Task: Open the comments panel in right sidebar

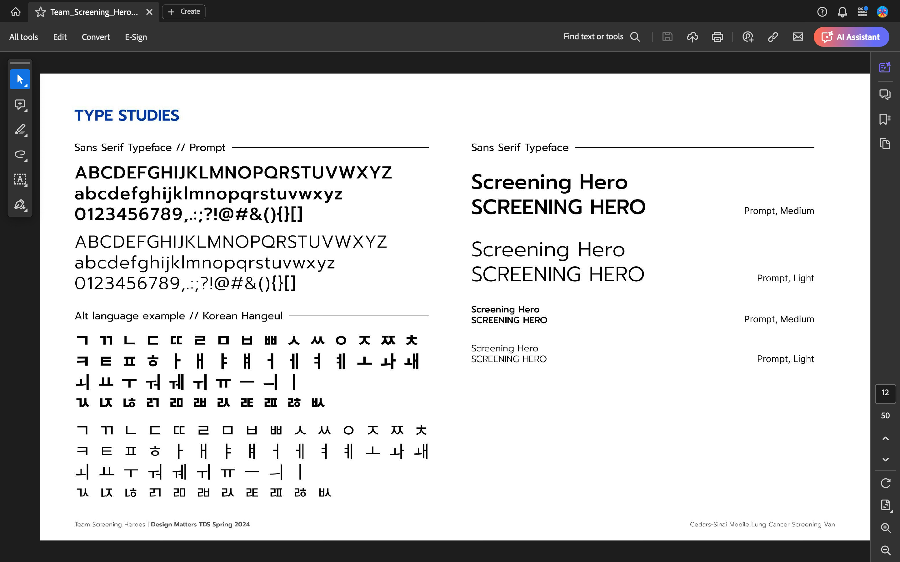Action: pyautogui.click(x=885, y=94)
